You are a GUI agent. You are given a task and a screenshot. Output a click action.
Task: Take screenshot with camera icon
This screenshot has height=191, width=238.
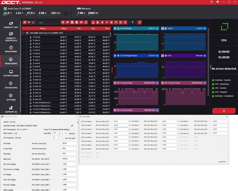[218, 2]
